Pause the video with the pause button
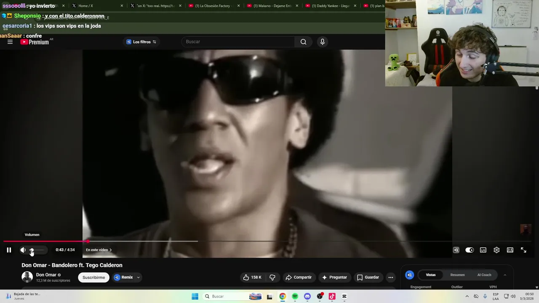The height and width of the screenshot is (303, 539). click(9, 250)
